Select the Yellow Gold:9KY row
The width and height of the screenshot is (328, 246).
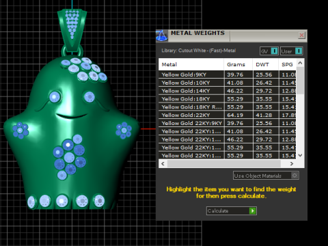tap(228, 74)
